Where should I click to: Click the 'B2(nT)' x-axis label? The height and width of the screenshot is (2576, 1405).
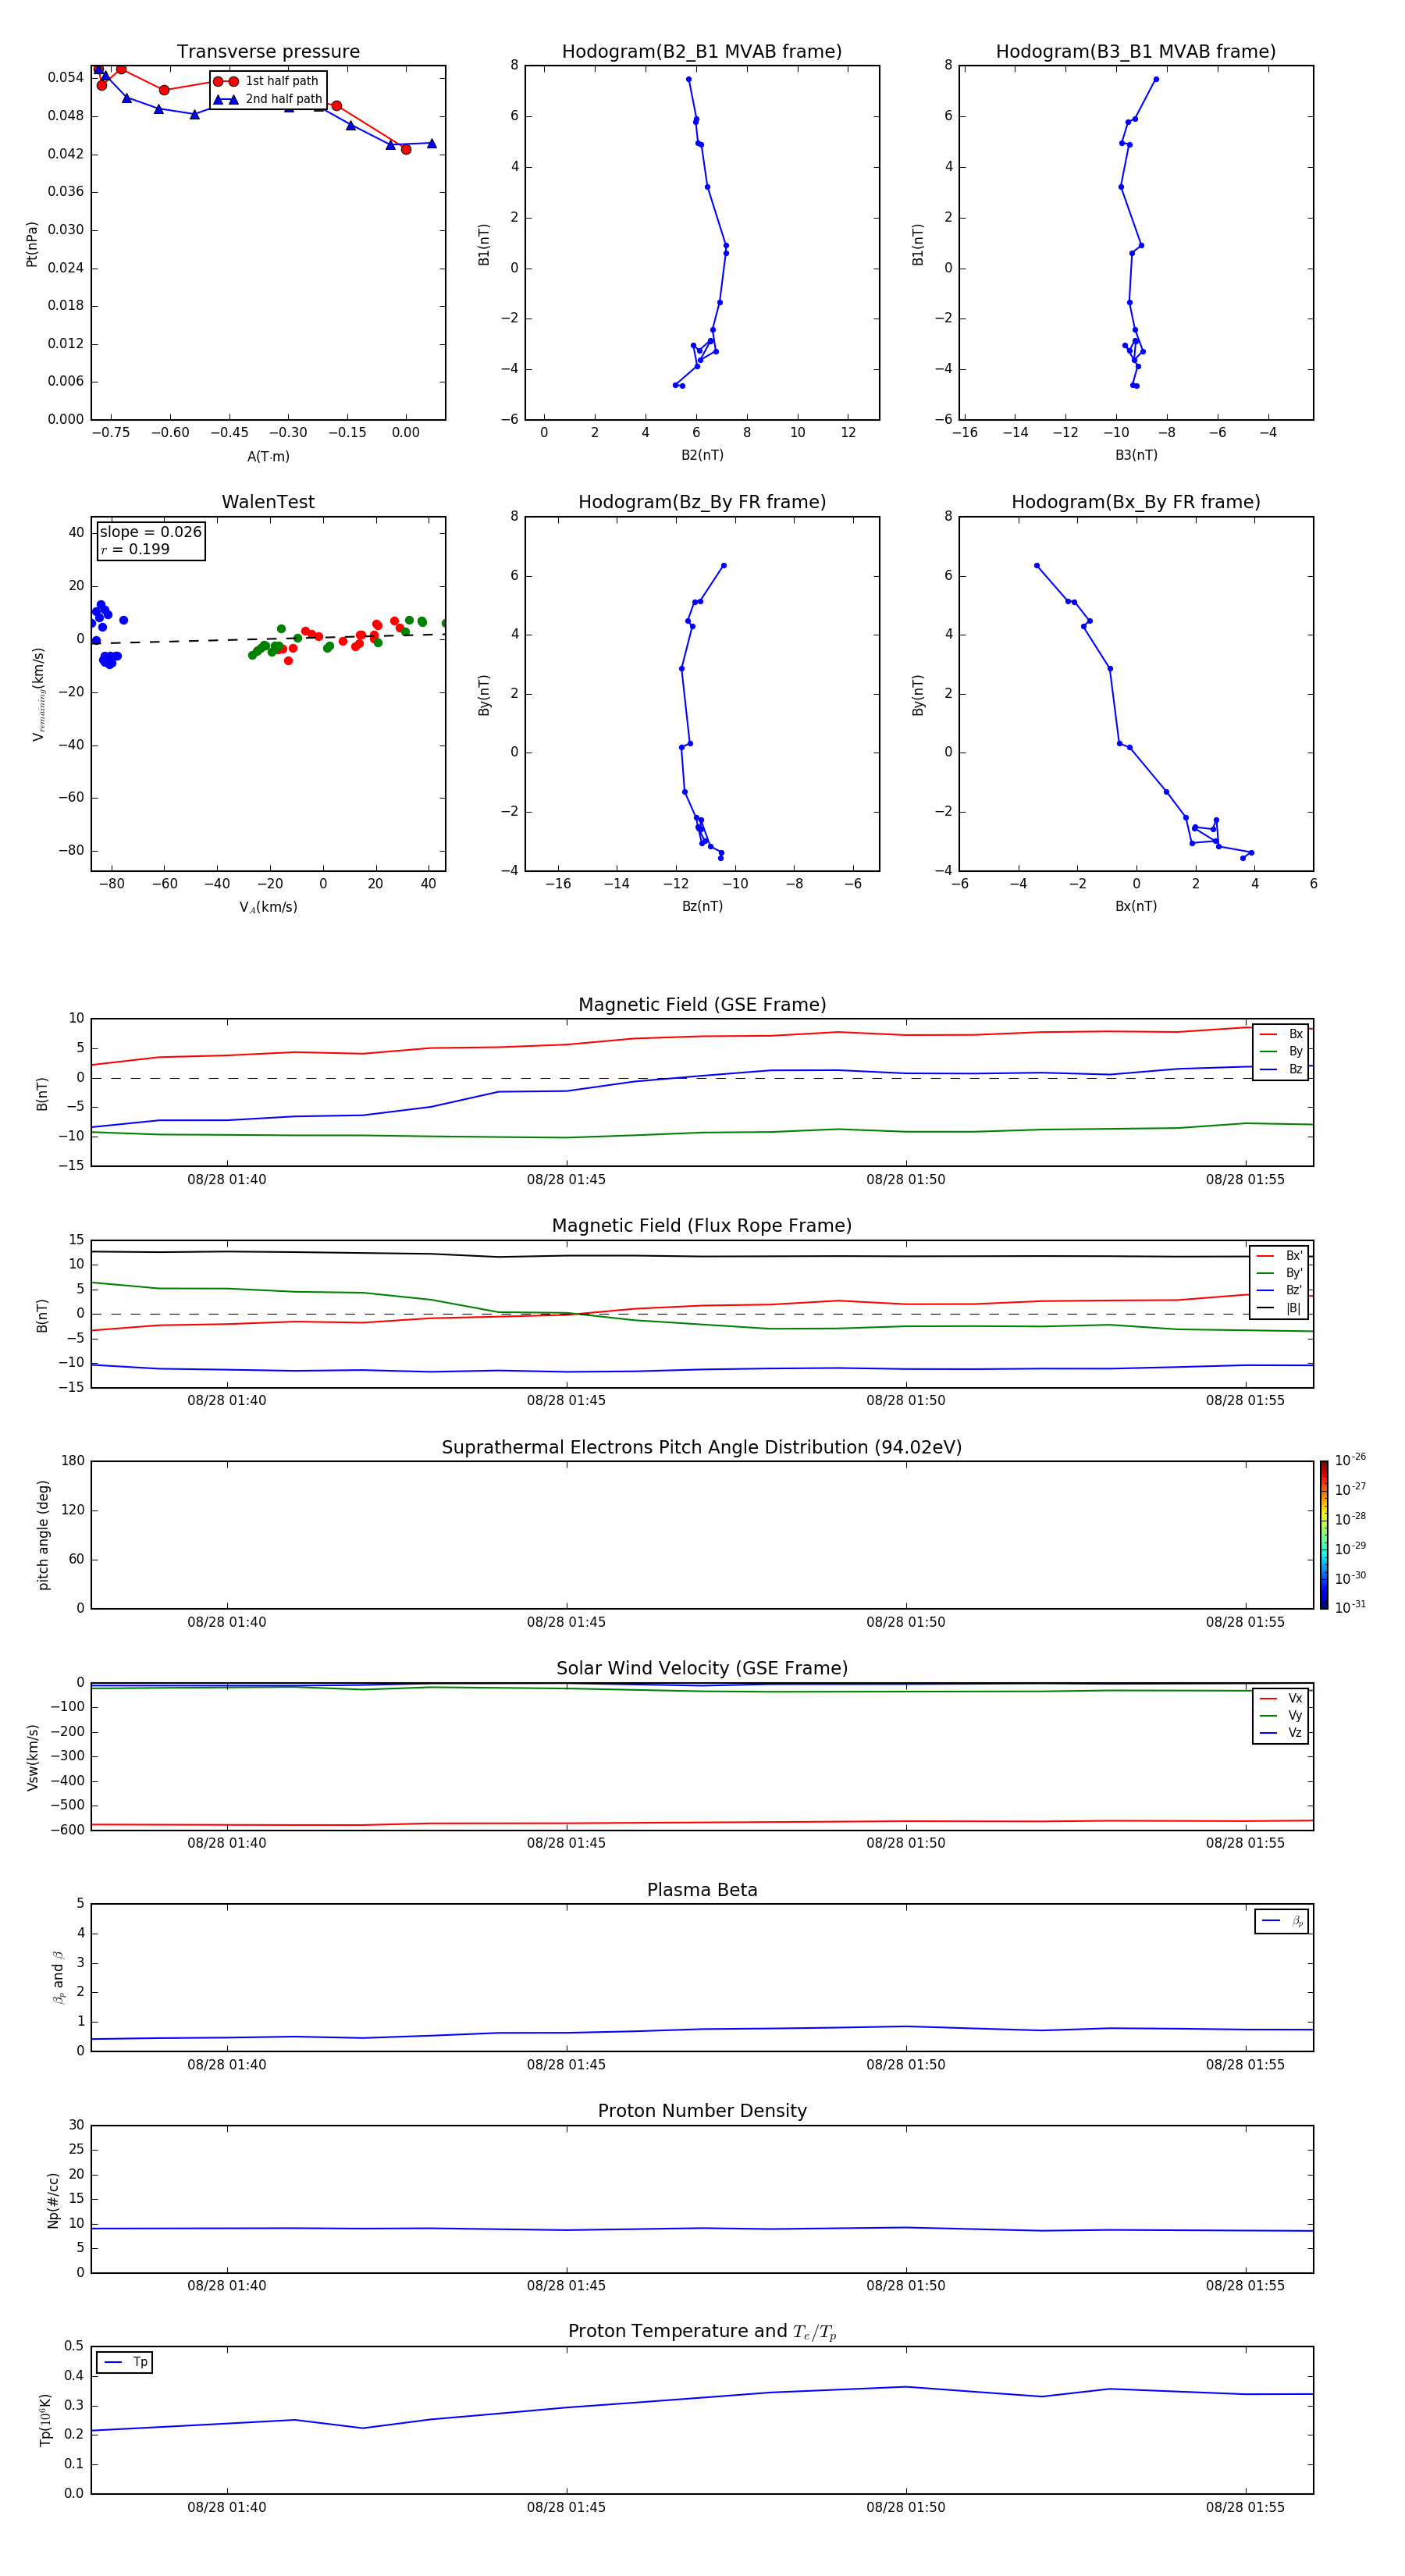[702, 455]
